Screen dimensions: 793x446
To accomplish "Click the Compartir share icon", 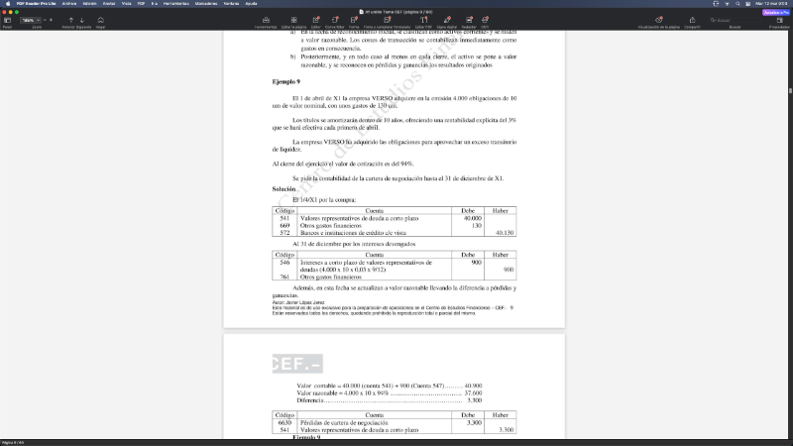I will 691,20.
